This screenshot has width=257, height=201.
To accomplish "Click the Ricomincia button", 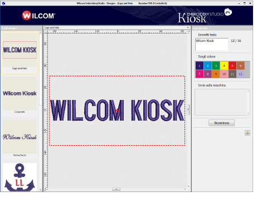I will click(x=221, y=123).
